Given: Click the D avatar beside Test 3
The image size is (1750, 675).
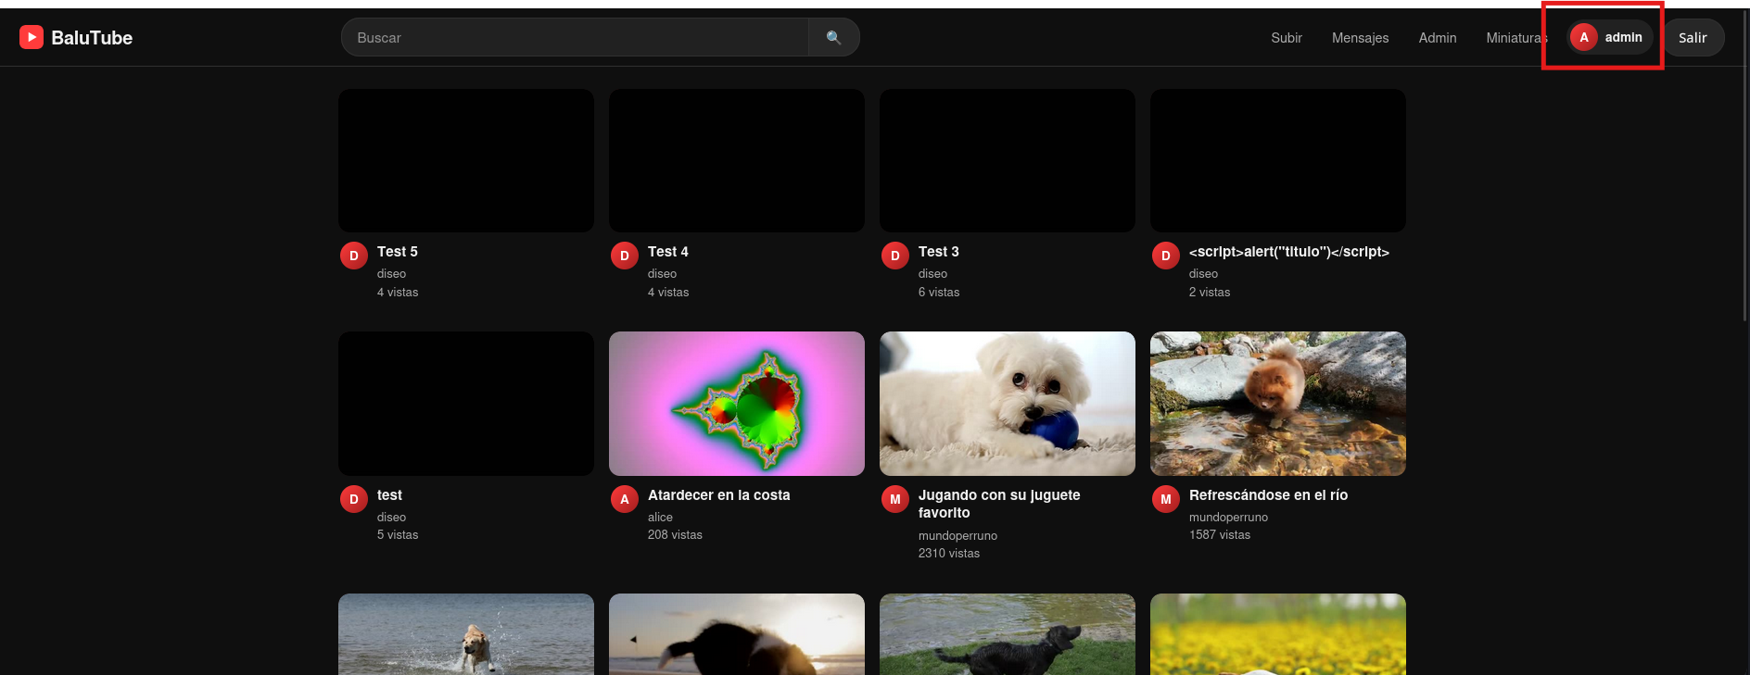Looking at the screenshot, I should [x=895, y=256].
